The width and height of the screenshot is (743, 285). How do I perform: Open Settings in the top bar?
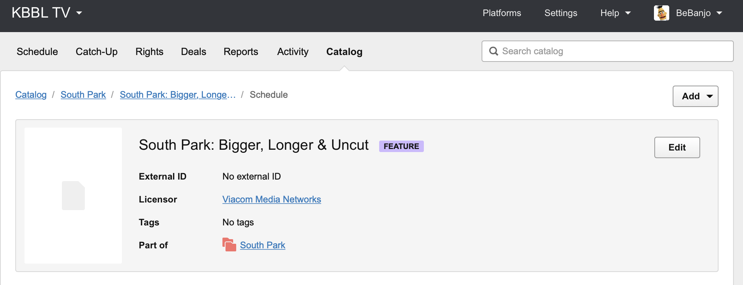tap(561, 13)
